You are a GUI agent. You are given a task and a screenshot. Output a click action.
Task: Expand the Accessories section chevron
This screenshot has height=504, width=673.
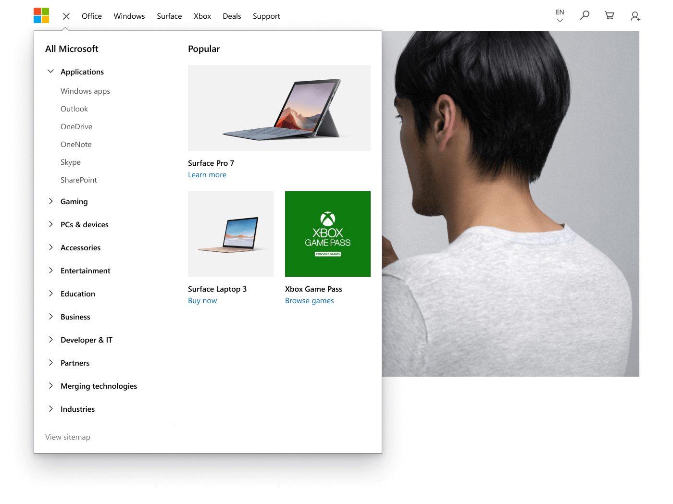click(x=50, y=247)
